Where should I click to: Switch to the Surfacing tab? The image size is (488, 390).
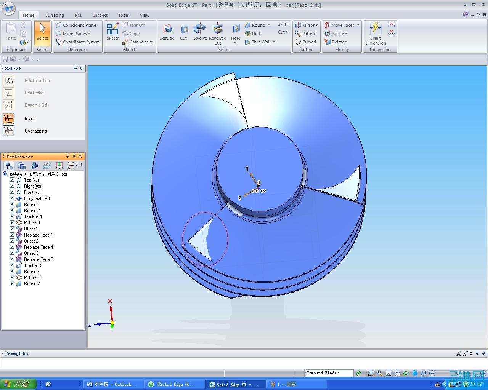tap(55, 15)
